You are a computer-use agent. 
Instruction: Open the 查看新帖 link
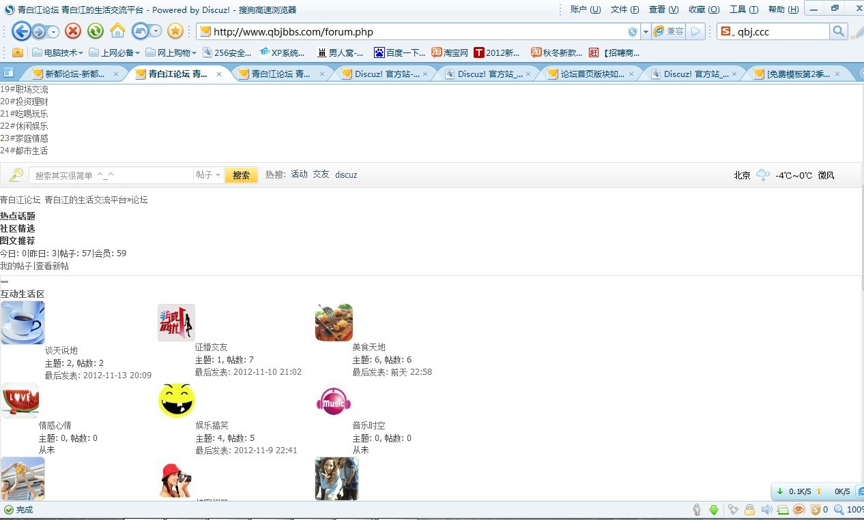coord(53,266)
